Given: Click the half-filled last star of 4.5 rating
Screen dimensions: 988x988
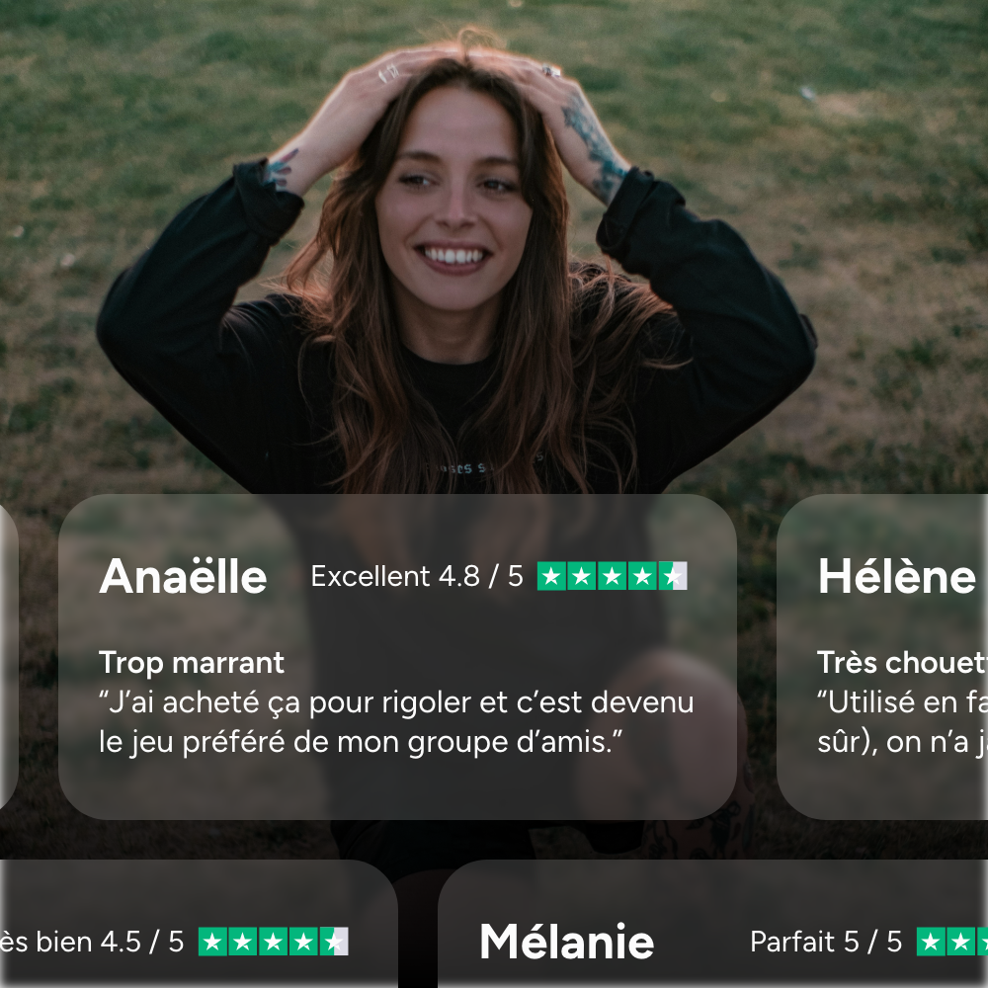Looking at the screenshot, I should (x=334, y=942).
